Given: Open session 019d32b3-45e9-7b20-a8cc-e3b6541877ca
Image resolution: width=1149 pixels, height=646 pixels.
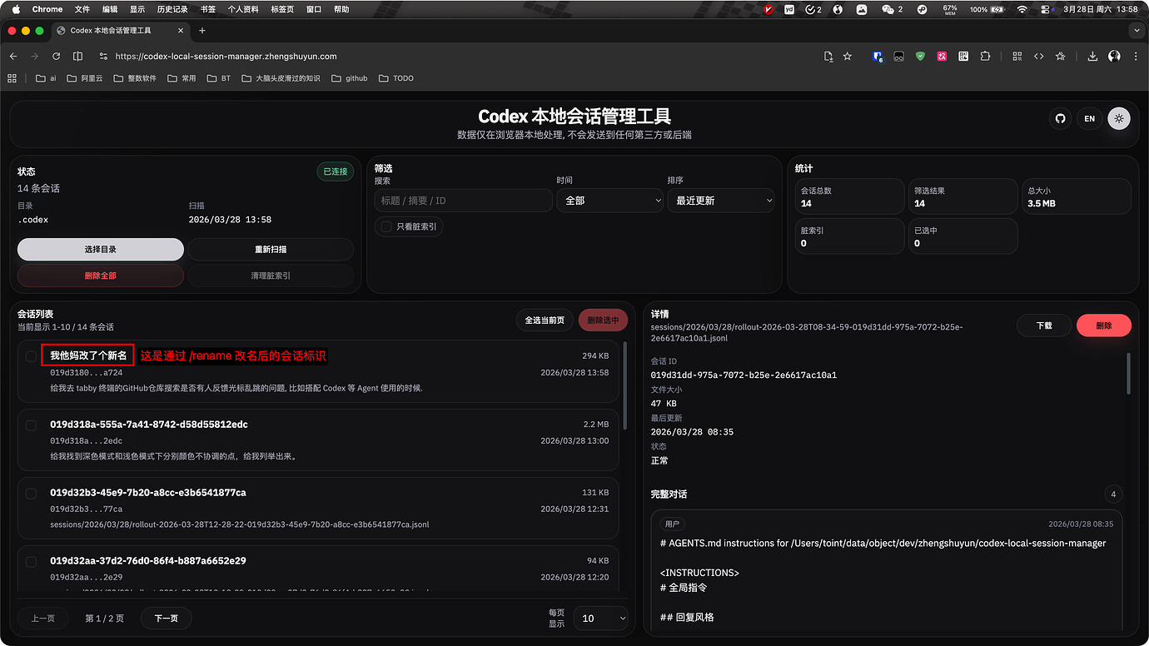Looking at the screenshot, I should pyautogui.click(x=318, y=509).
